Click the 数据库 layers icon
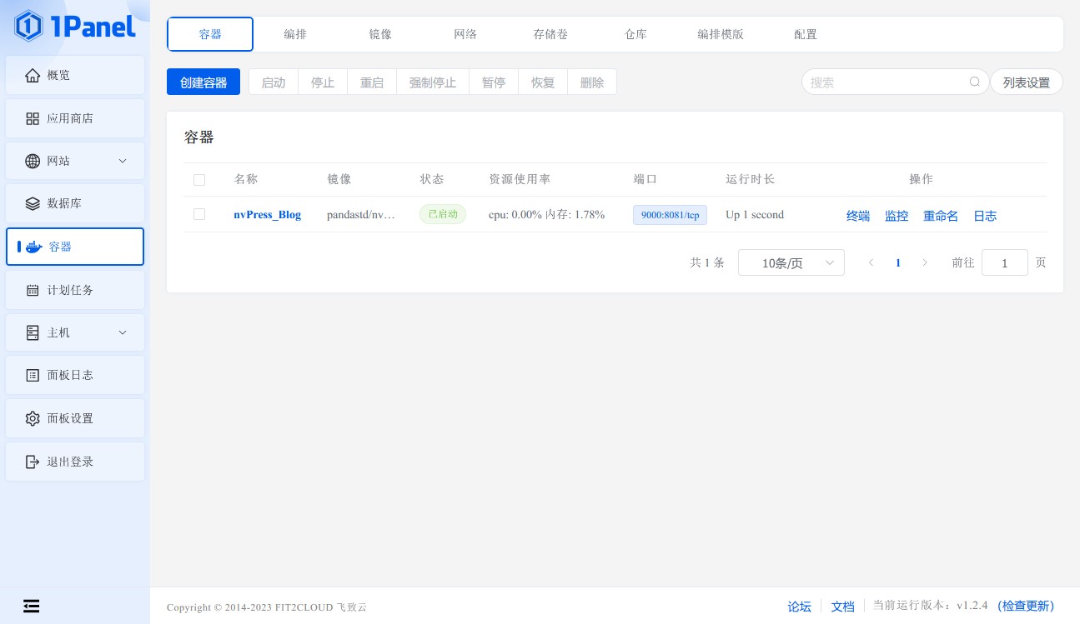 click(x=33, y=203)
